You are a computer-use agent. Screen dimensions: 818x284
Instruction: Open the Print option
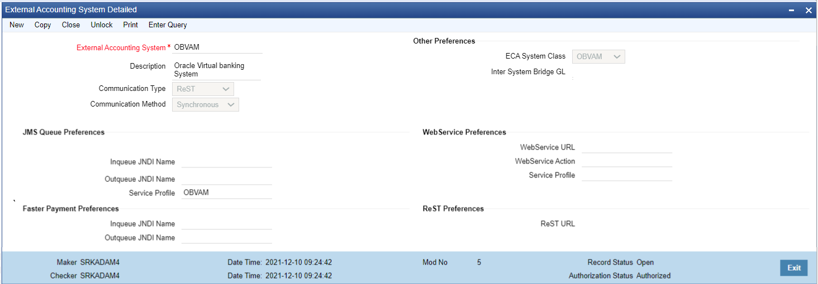tap(131, 25)
